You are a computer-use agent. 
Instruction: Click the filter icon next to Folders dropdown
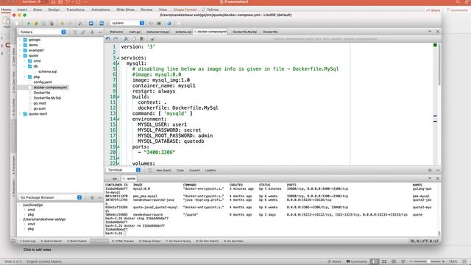click(x=75, y=32)
